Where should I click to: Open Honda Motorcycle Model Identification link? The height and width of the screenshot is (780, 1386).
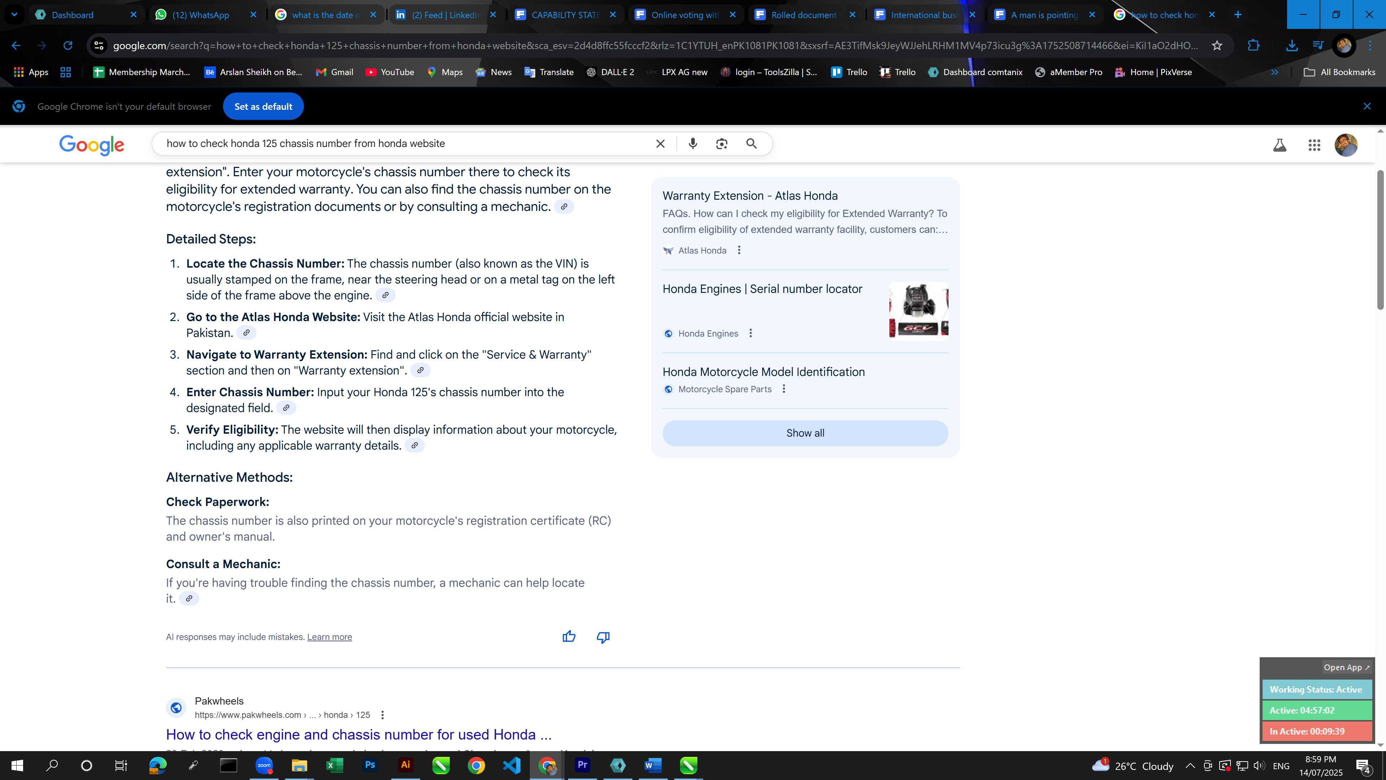tap(763, 372)
